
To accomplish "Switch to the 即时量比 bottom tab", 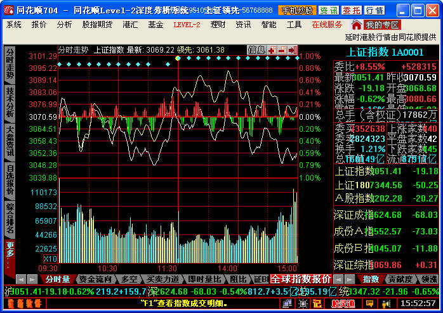I will click(x=204, y=279).
